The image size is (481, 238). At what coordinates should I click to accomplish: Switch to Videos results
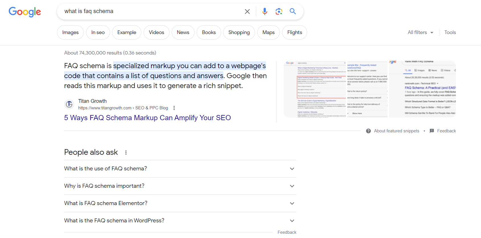click(156, 32)
